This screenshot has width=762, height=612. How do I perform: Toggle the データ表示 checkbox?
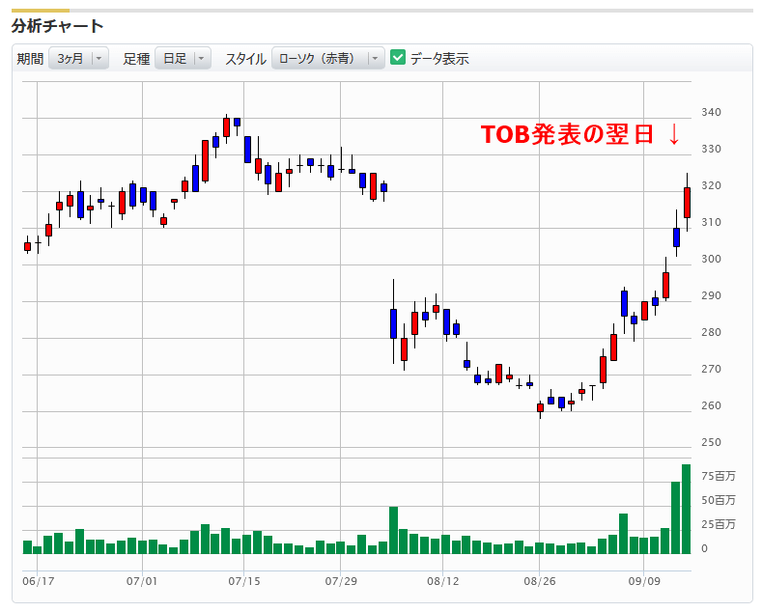click(398, 57)
